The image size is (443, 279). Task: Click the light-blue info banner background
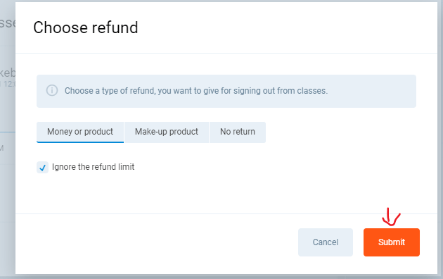tap(226, 91)
